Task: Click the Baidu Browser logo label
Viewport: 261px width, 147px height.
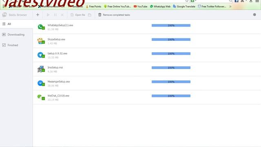Action: click(15, 15)
